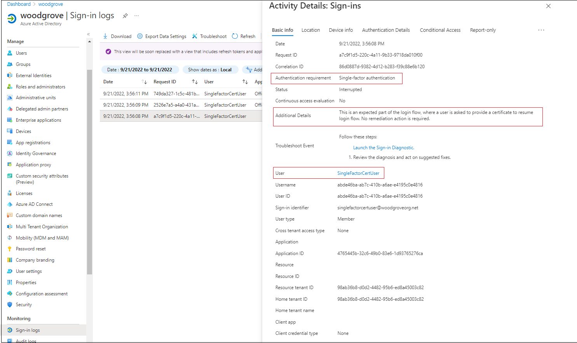Click Identity Governance icon

(x=10, y=153)
